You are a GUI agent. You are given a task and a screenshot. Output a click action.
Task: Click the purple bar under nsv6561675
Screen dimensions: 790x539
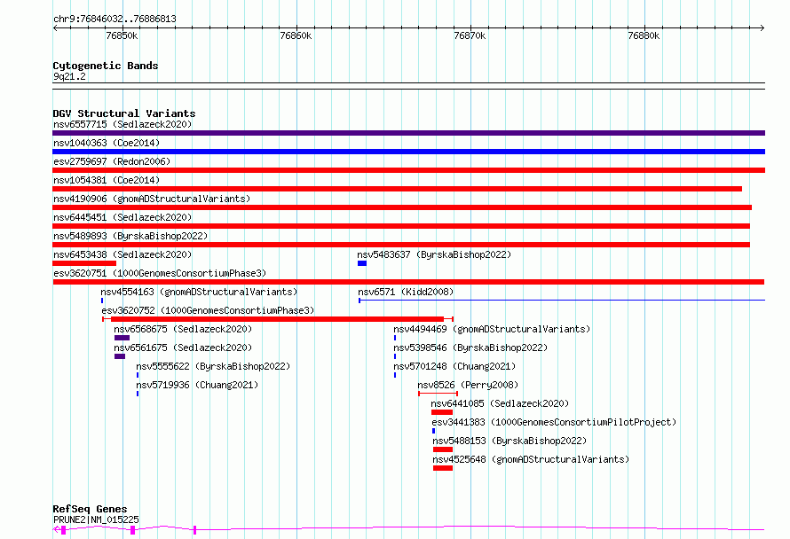coord(120,356)
